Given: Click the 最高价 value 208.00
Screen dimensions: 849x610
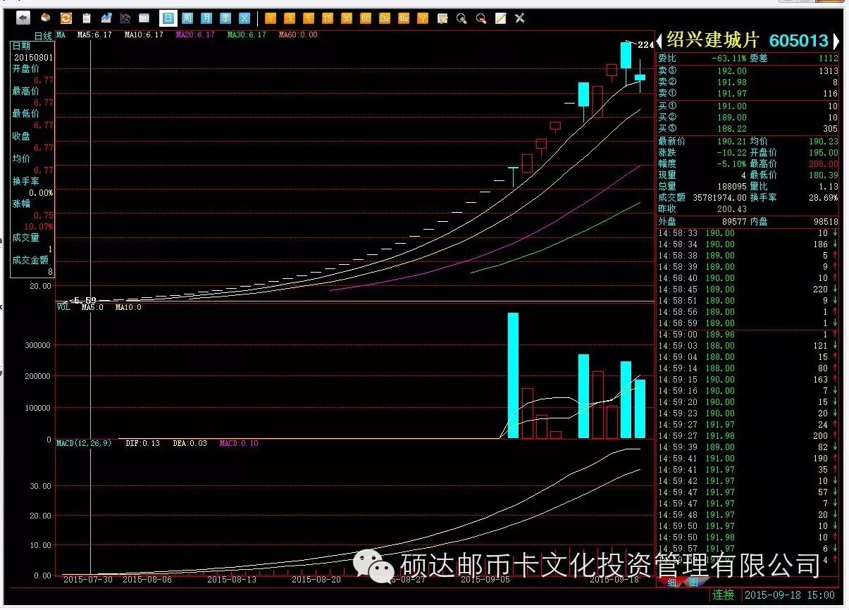Looking at the screenshot, I should click(824, 163).
